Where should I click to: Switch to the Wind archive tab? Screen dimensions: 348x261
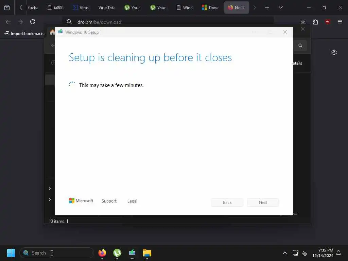click(x=185, y=7)
